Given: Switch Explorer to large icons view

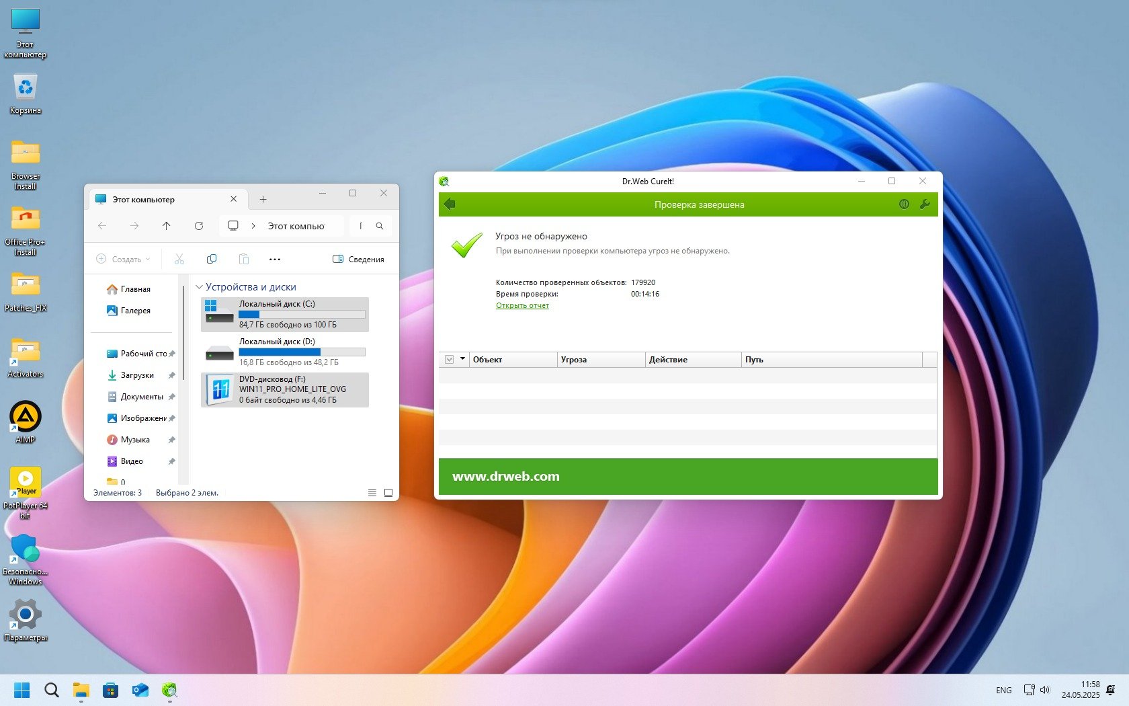Looking at the screenshot, I should 388,493.
